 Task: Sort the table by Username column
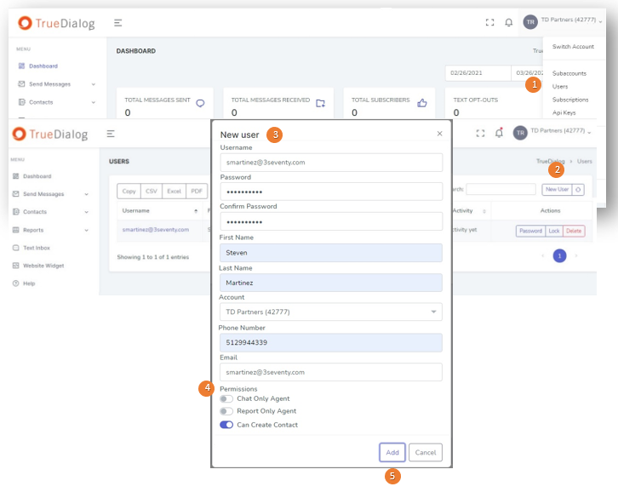pyautogui.click(x=195, y=211)
